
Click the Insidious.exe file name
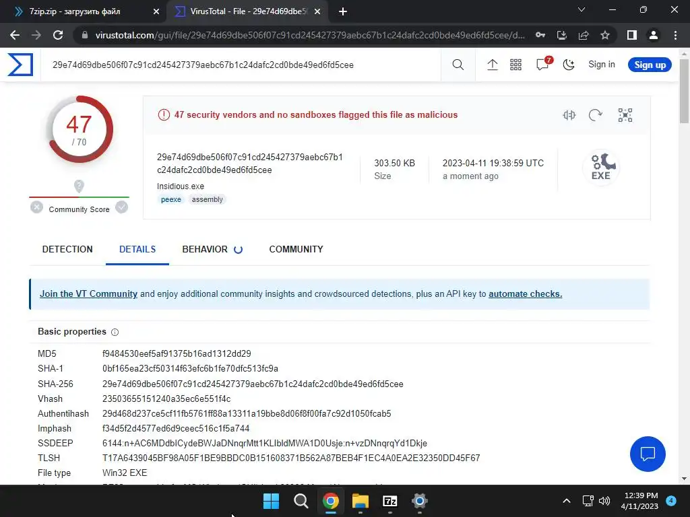(x=181, y=186)
